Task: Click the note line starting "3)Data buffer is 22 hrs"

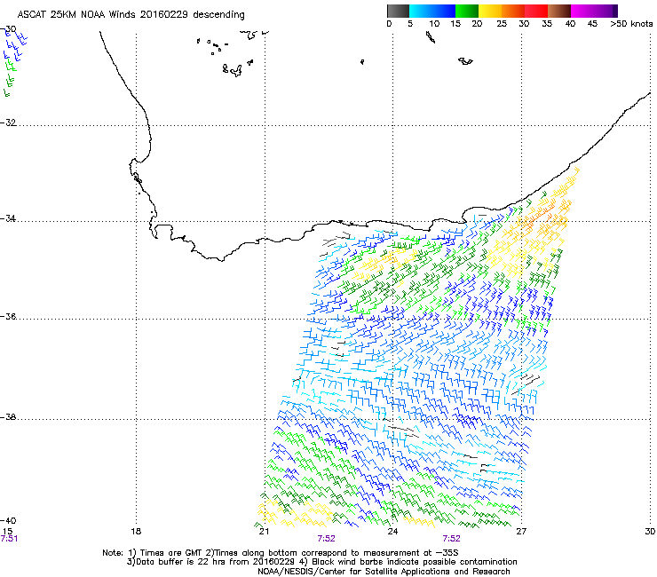Action: point(321,562)
